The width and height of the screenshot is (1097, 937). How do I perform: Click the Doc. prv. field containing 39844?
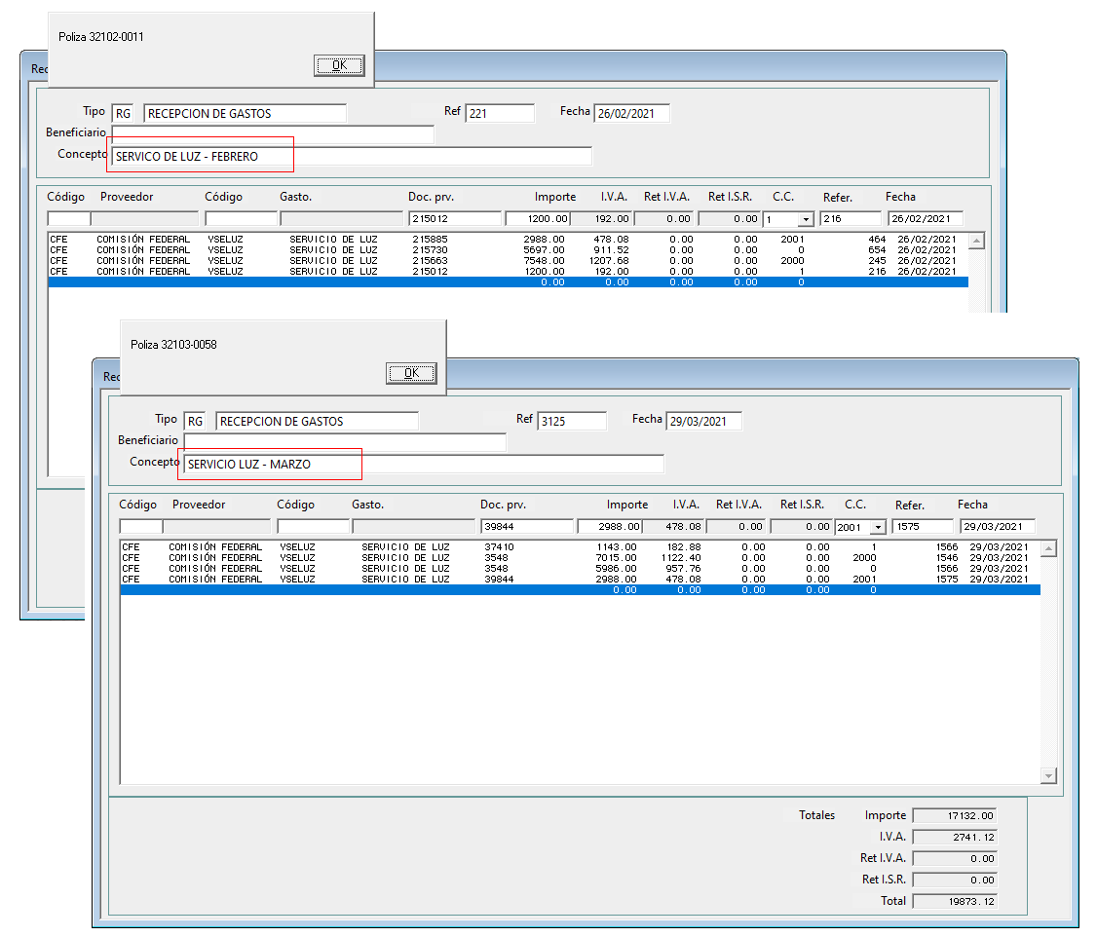527,527
